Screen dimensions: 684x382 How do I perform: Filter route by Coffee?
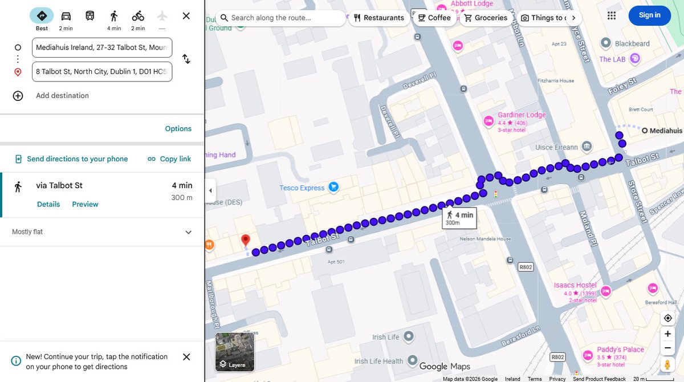pos(434,18)
